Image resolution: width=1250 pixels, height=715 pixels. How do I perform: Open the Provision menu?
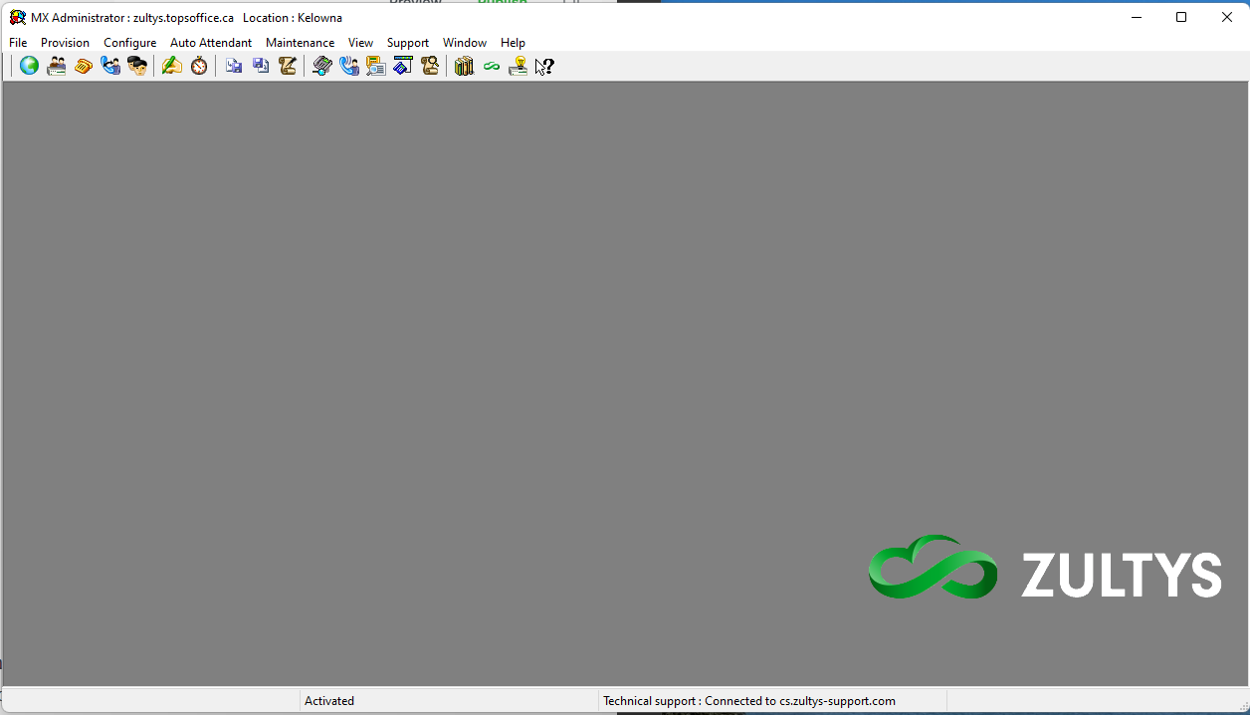pos(65,43)
